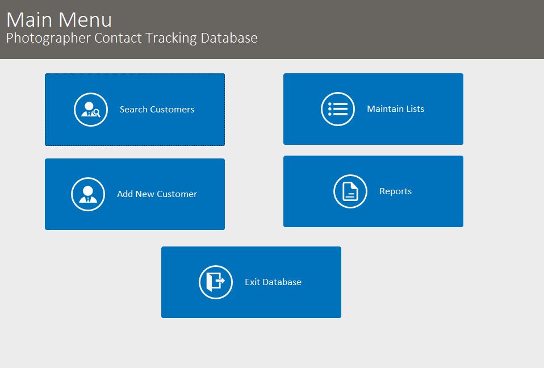The image size is (544, 368).
Task: Open the Reports button
Action: [x=373, y=191]
